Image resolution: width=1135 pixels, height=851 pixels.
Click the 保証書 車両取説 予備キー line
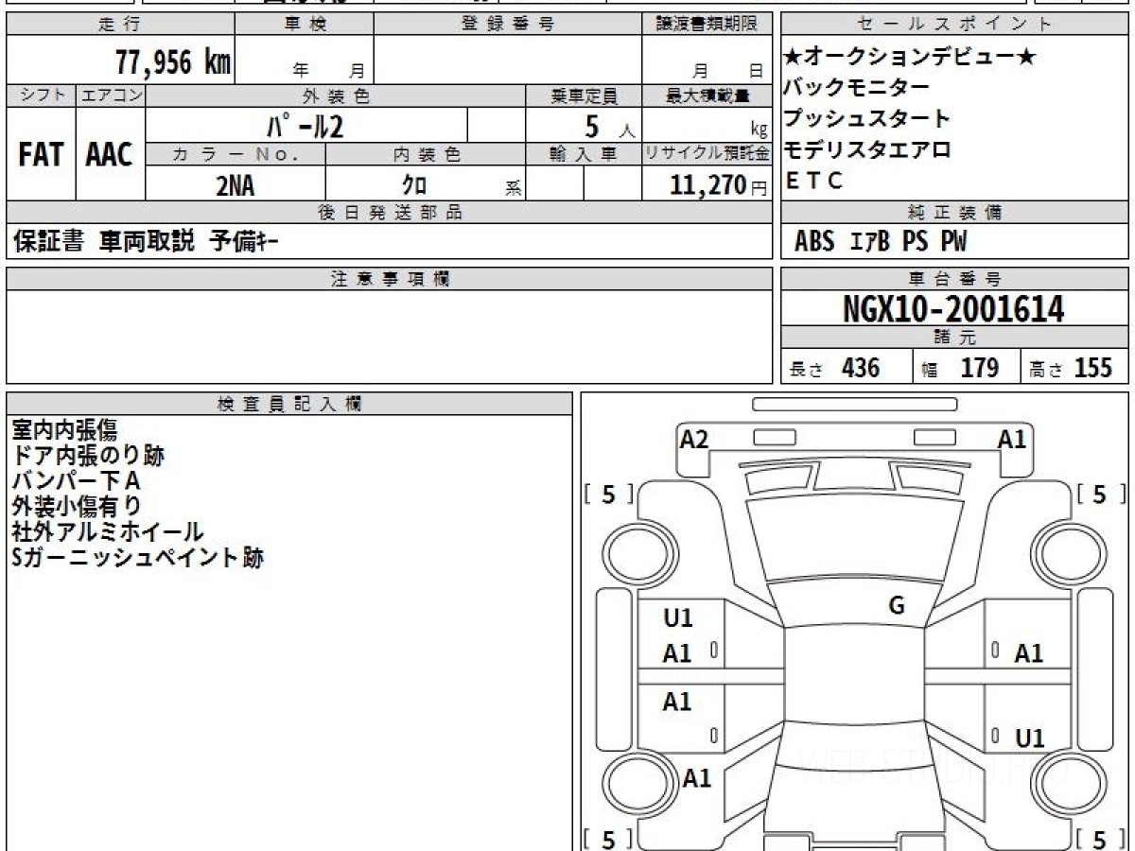tap(146, 242)
